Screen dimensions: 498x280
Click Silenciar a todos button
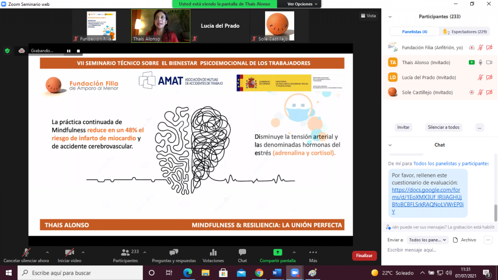pyautogui.click(x=444, y=127)
